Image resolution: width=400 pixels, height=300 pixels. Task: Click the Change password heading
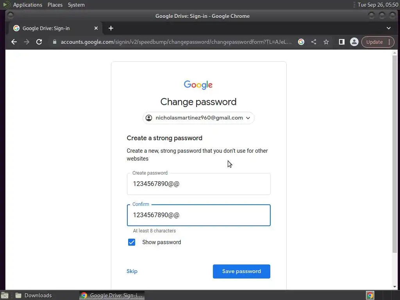198,102
